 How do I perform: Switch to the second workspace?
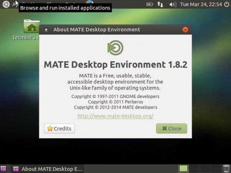(194, 169)
